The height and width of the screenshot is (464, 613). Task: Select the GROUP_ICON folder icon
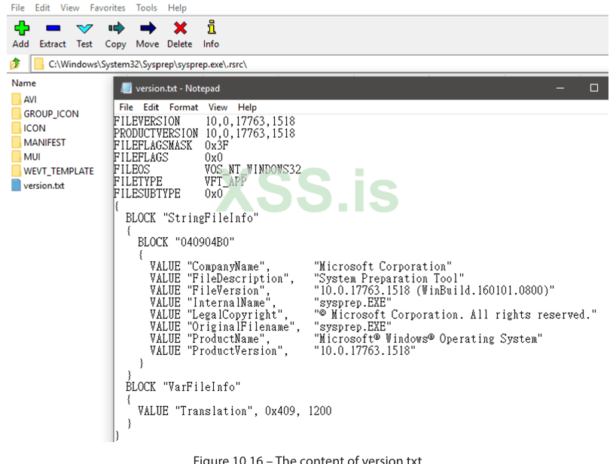click(17, 114)
